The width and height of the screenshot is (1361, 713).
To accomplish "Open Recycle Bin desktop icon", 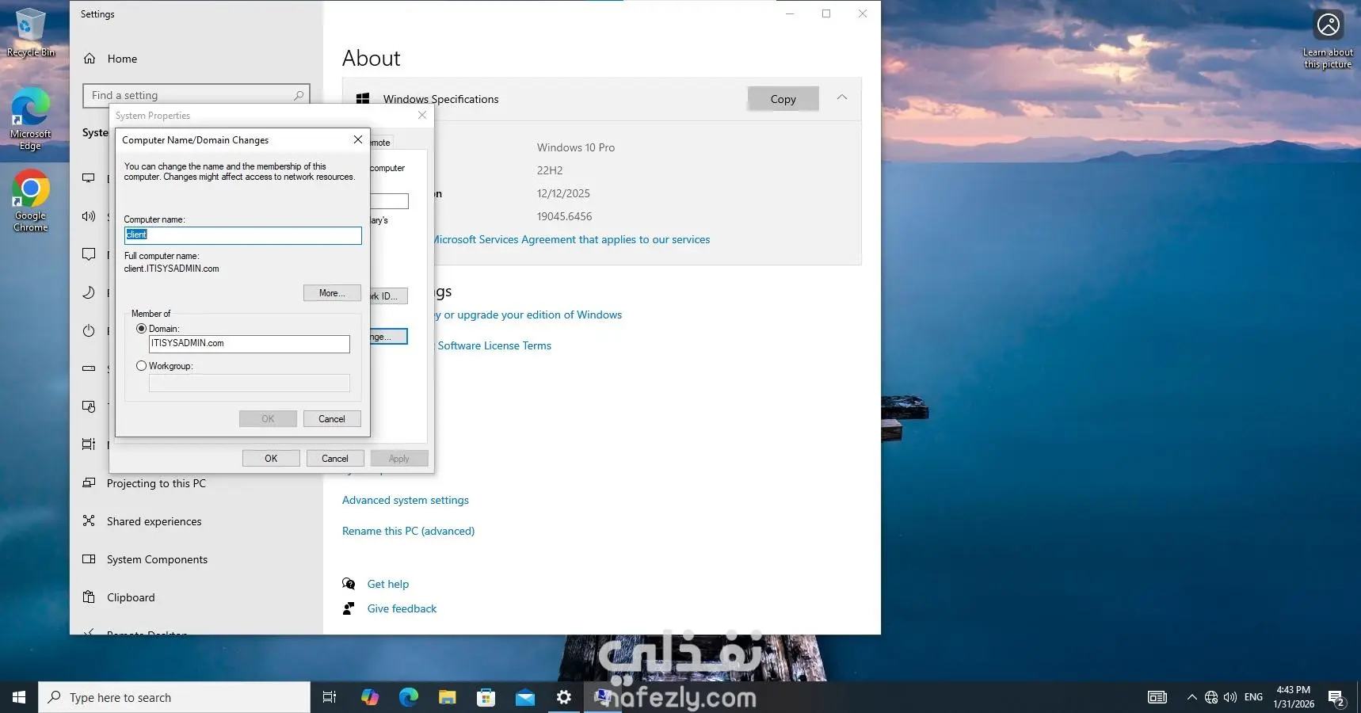I will (x=30, y=32).
